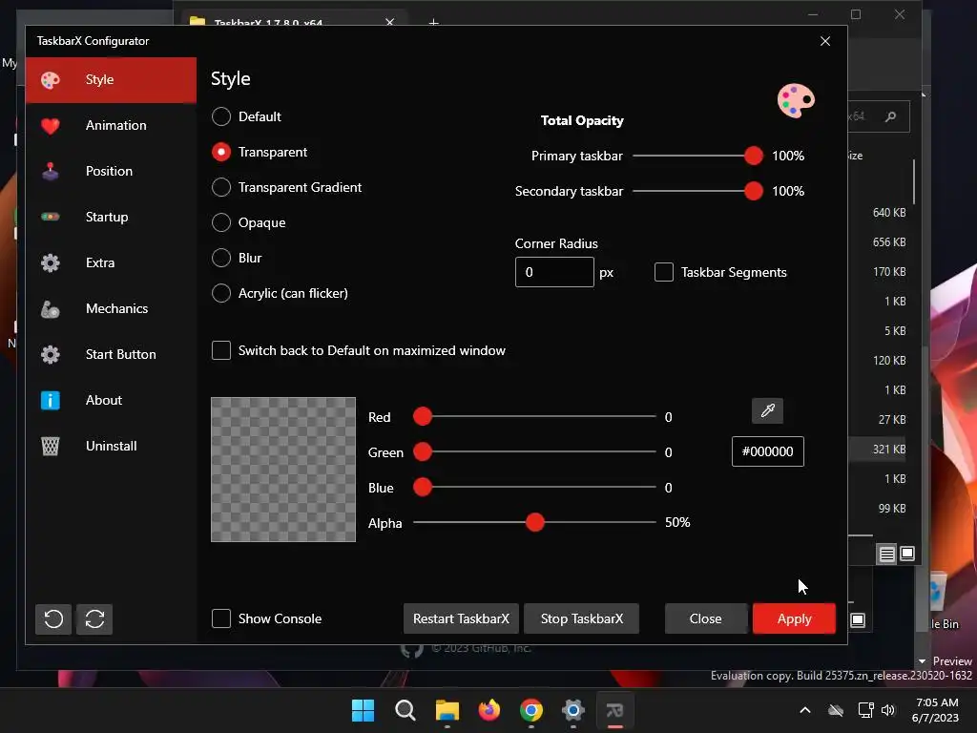Switch File Explorer to details view icon

click(886, 554)
